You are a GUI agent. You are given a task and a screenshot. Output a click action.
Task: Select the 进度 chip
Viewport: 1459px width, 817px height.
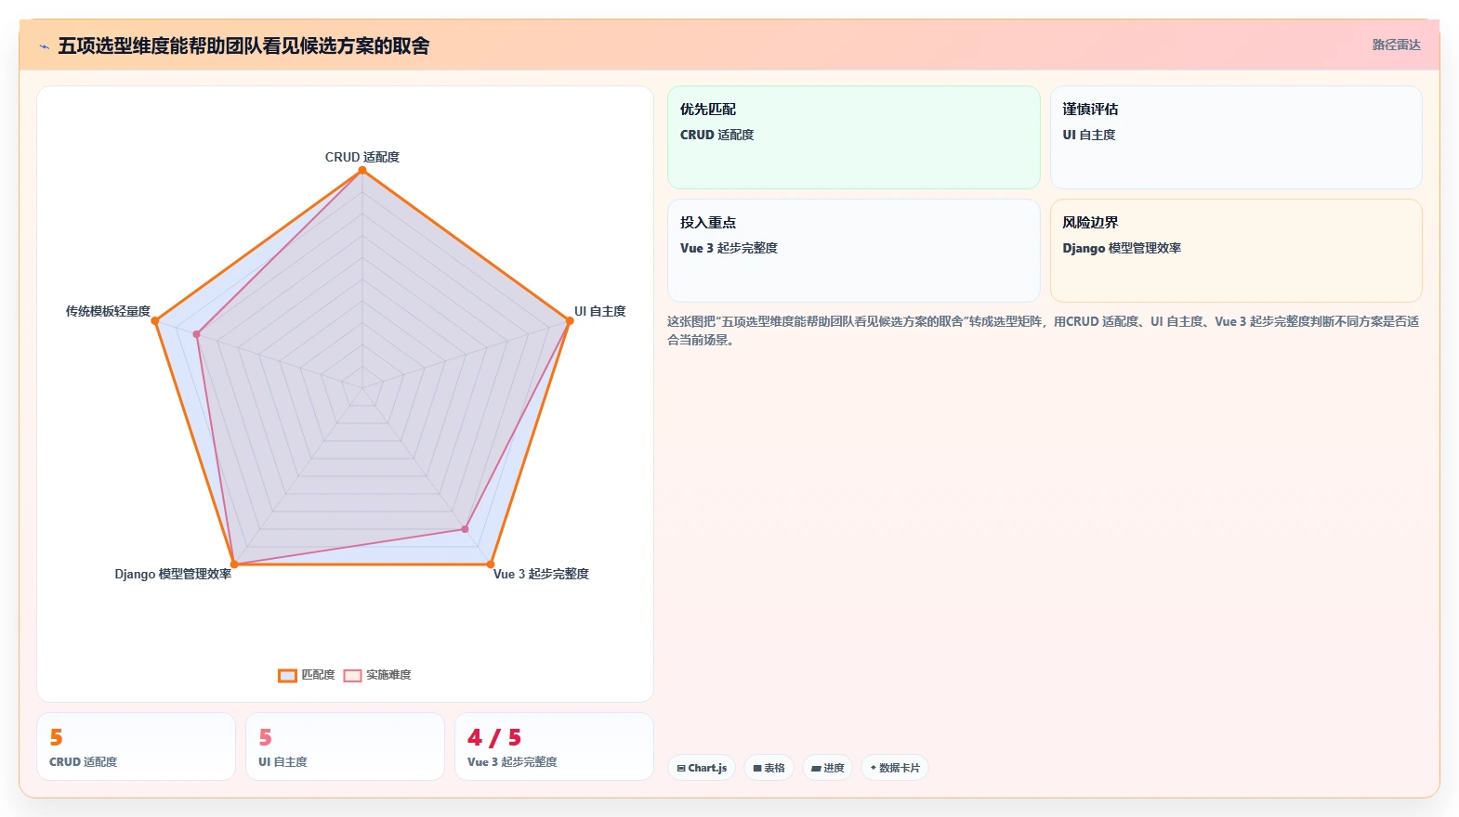pyautogui.click(x=827, y=768)
